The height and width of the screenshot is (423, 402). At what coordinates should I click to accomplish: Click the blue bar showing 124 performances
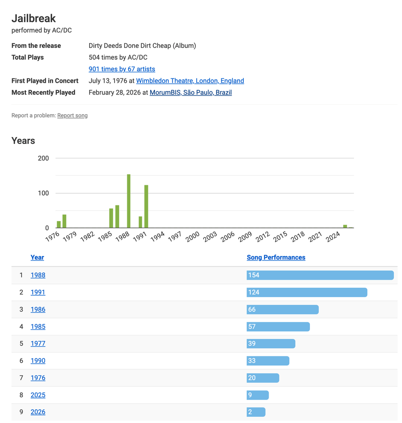click(307, 292)
